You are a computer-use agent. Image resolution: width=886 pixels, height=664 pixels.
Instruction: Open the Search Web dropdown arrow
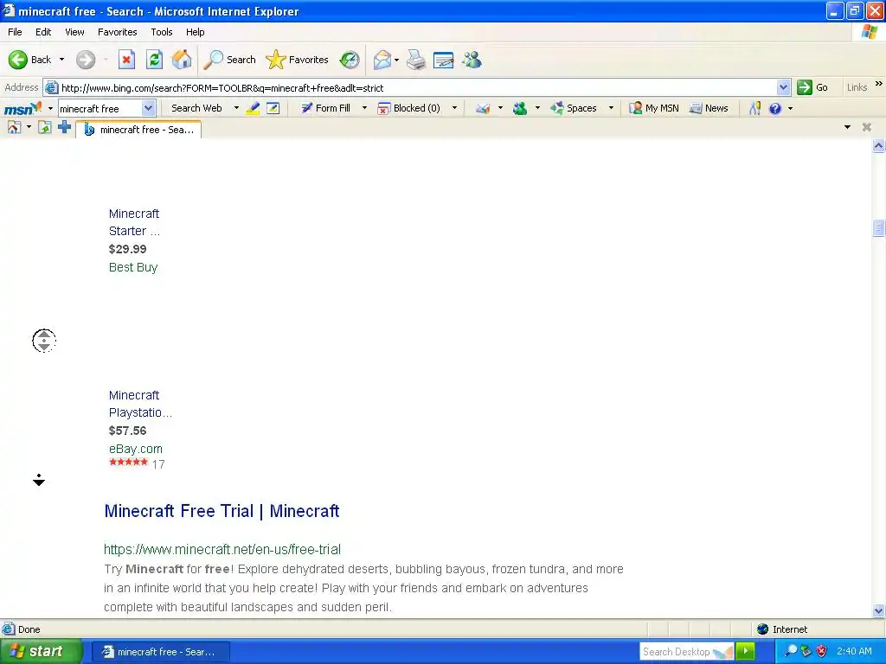pos(236,108)
